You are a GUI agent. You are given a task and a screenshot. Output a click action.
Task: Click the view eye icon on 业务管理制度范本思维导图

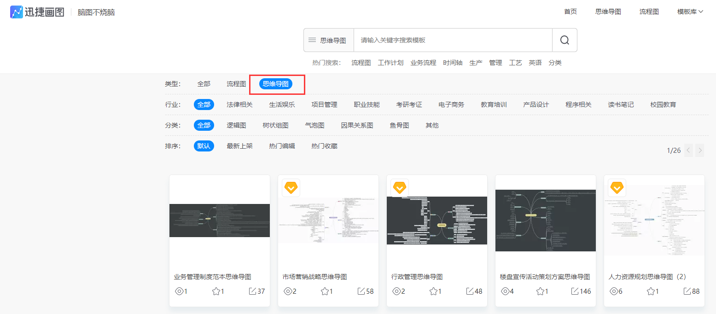point(179,291)
